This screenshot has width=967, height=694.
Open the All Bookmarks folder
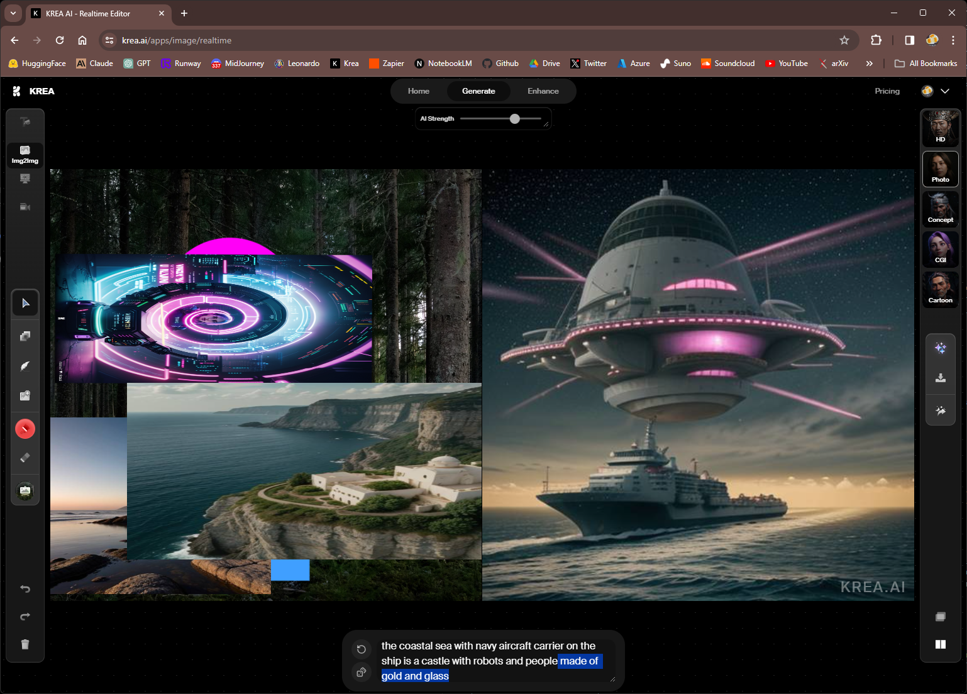pos(926,63)
